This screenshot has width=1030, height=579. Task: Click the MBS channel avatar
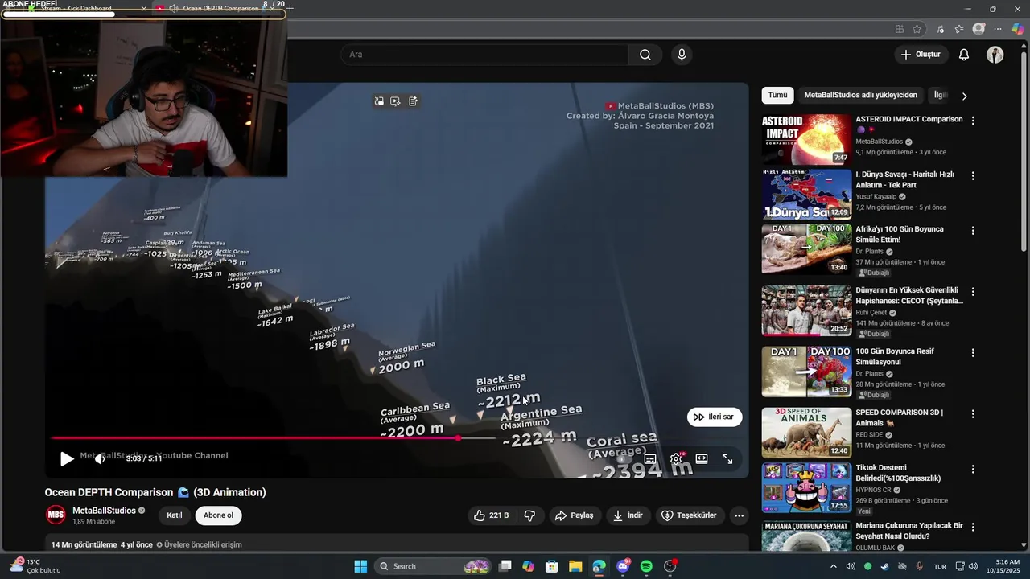tap(56, 515)
